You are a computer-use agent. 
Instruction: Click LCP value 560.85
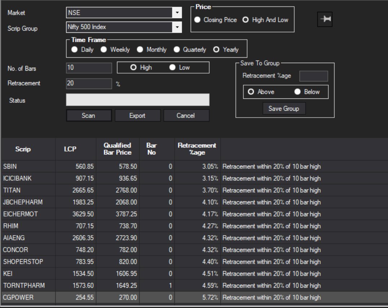pos(84,166)
